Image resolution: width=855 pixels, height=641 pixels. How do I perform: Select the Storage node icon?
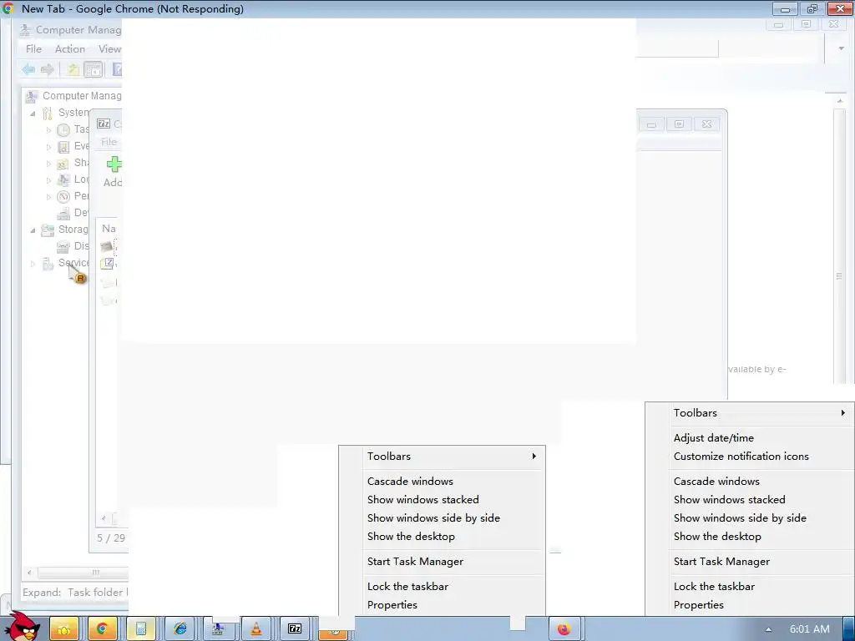pyautogui.click(x=48, y=230)
